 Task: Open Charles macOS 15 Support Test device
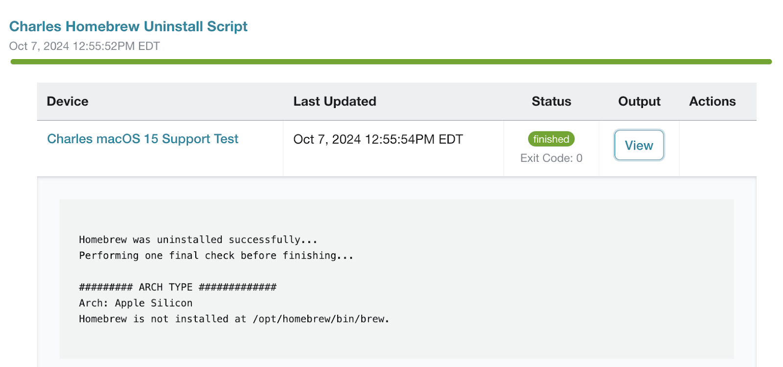coord(142,139)
